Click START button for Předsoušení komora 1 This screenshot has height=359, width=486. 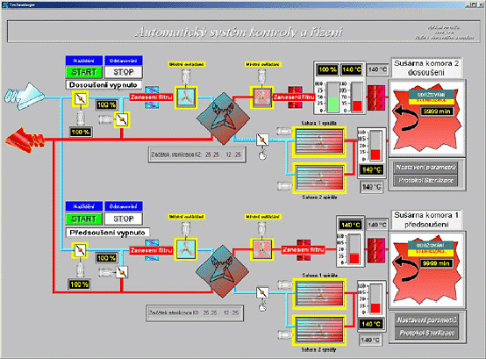click(x=84, y=219)
